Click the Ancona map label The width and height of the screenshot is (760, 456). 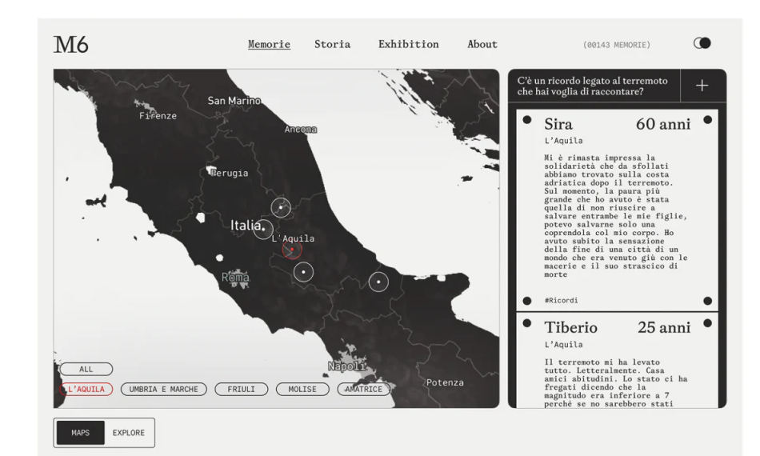[x=301, y=130]
